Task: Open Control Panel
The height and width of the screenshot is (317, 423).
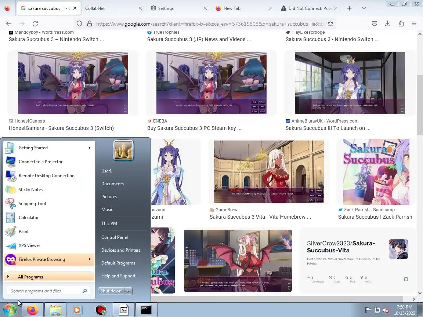Action: [115, 237]
